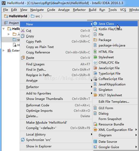
Task: Collapse the HelloWorld project tree node
Action: (x=4, y=29)
